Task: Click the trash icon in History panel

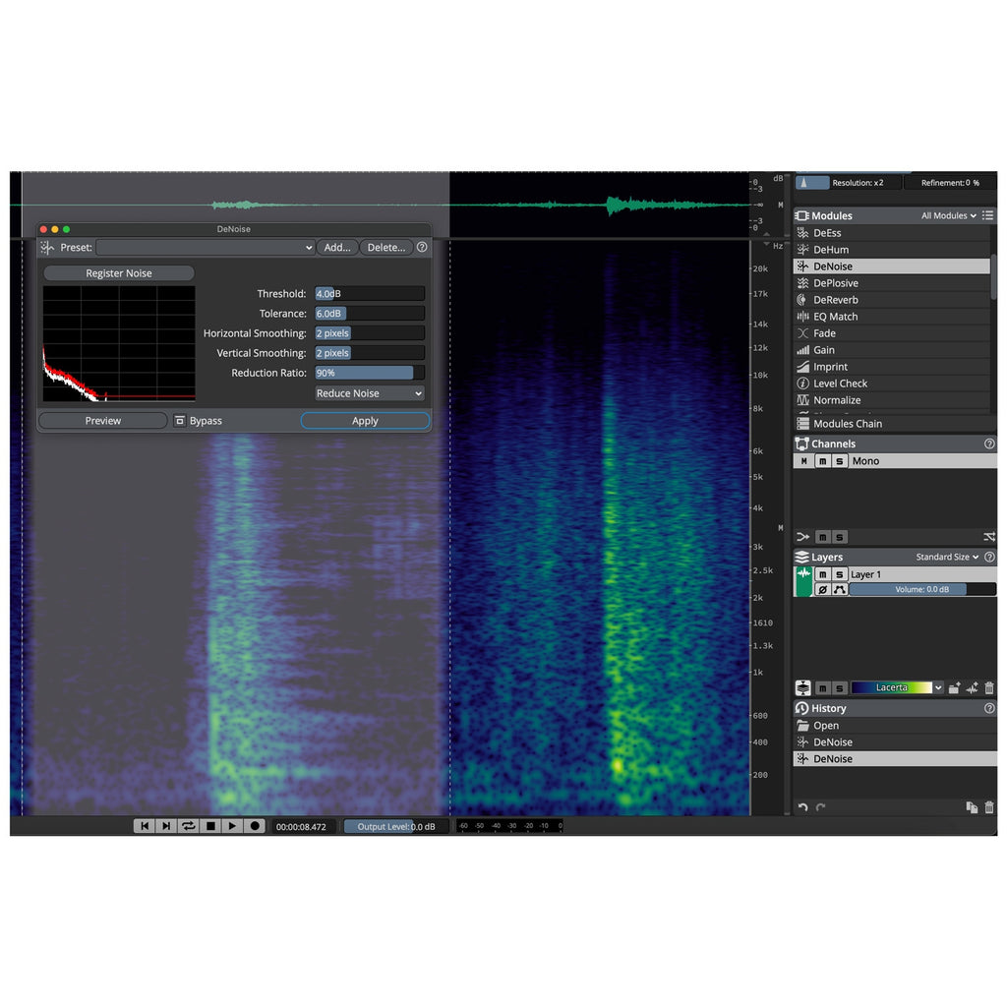Action: tap(989, 807)
